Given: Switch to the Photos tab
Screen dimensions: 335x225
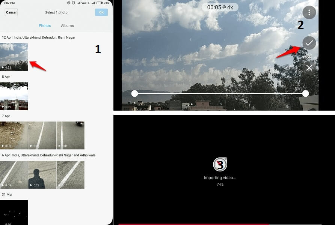Looking at the screenshot, I should (x=45, y=25).
